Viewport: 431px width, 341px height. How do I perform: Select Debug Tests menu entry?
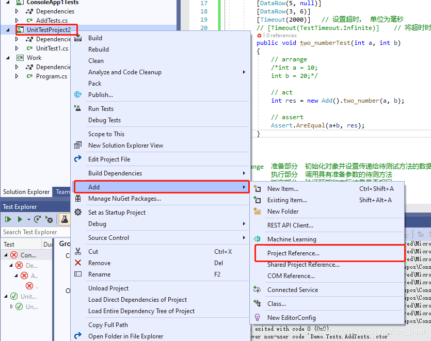point(161,120)
